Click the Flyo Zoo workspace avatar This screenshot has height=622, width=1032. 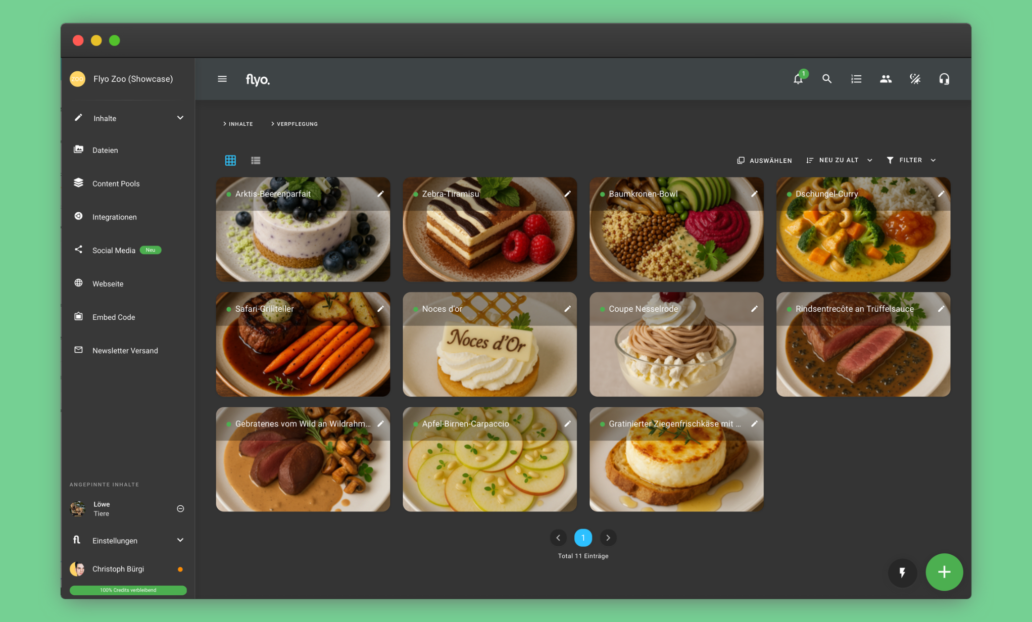[x=77, y=79]
